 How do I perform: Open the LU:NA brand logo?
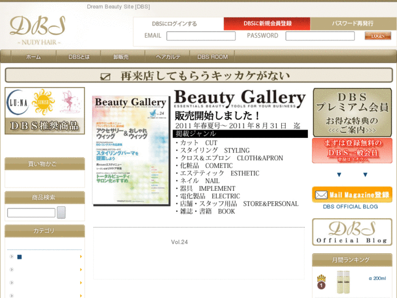(17, 102)
